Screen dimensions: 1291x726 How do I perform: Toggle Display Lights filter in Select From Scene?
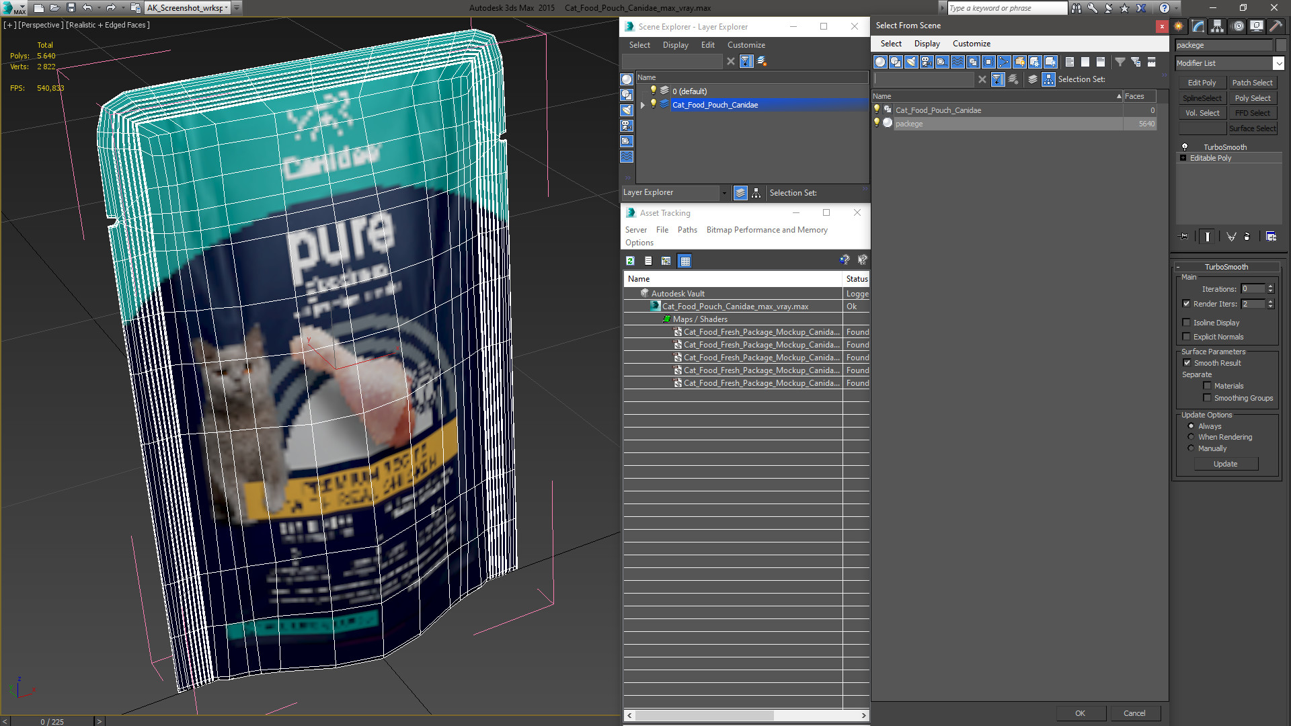pyautogui.click(x=911, y=62)
